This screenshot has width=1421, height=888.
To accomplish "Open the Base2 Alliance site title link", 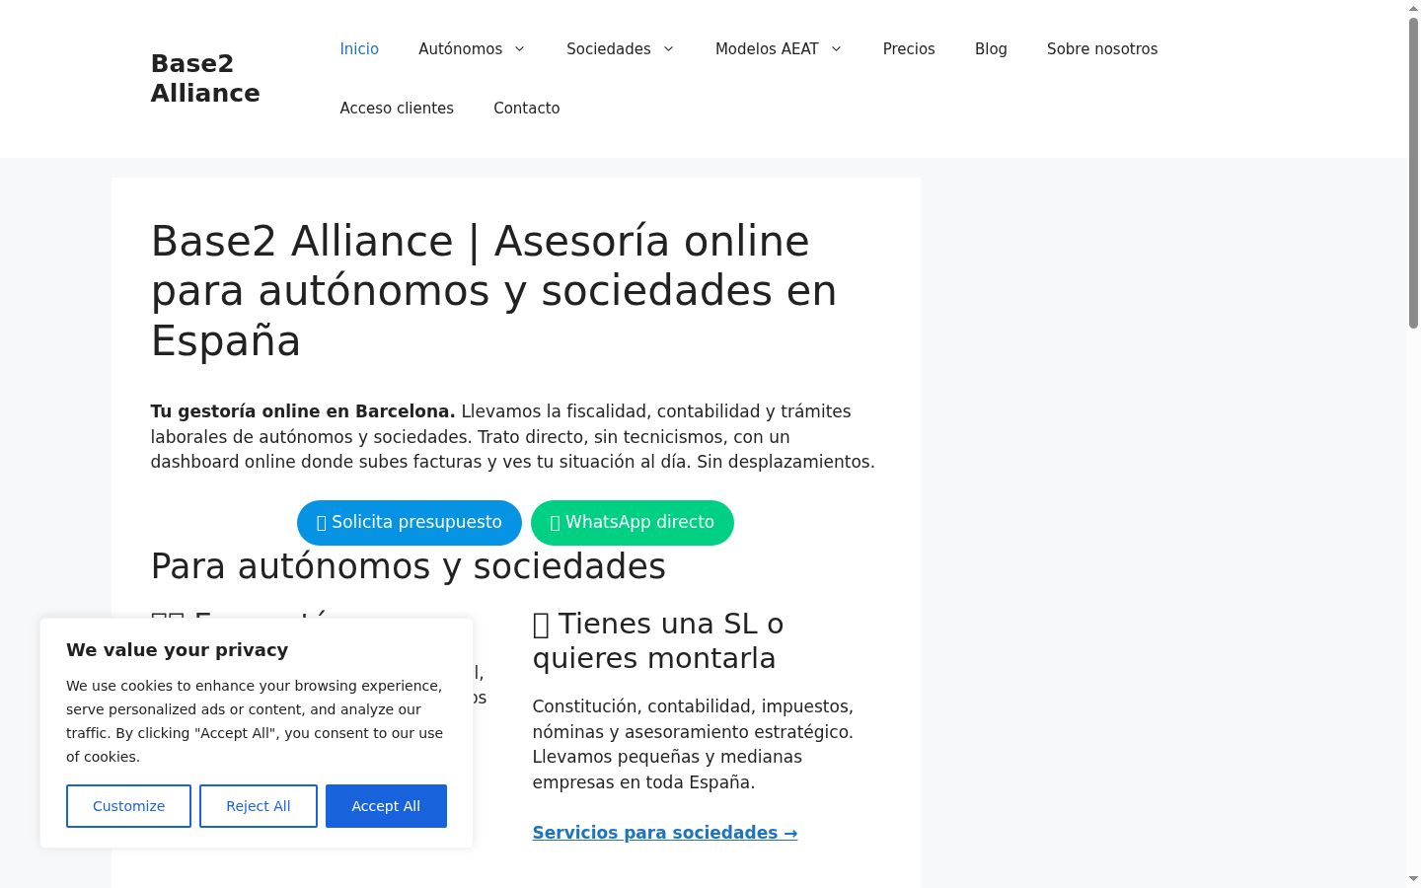I will (x=205, y=78).
